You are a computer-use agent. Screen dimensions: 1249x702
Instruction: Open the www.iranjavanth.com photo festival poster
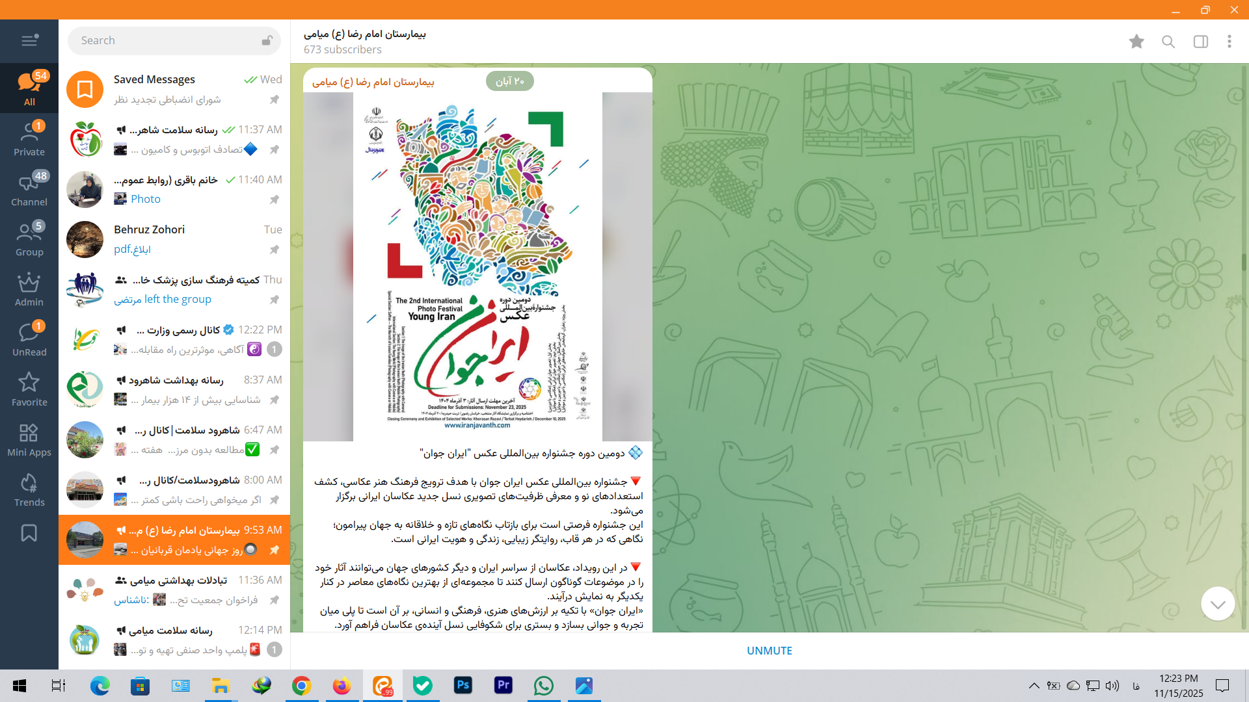pos(477,266)
